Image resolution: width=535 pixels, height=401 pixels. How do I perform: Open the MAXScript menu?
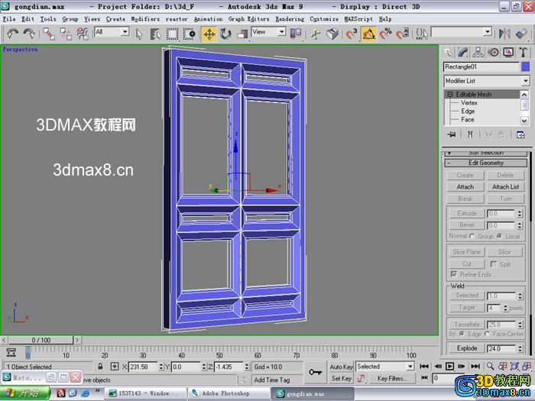358,19
